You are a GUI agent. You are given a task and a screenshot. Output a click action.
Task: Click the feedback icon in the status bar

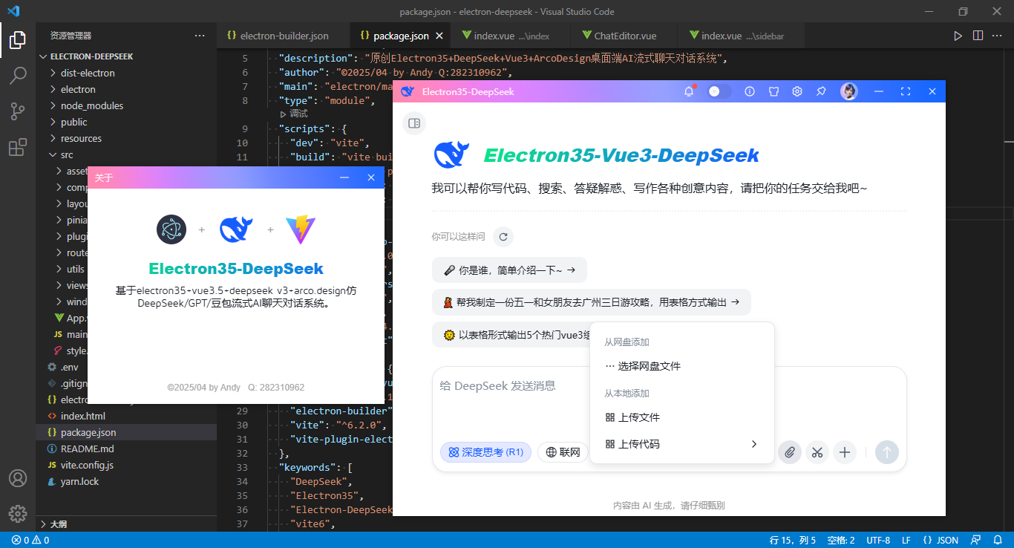[977, 540]
